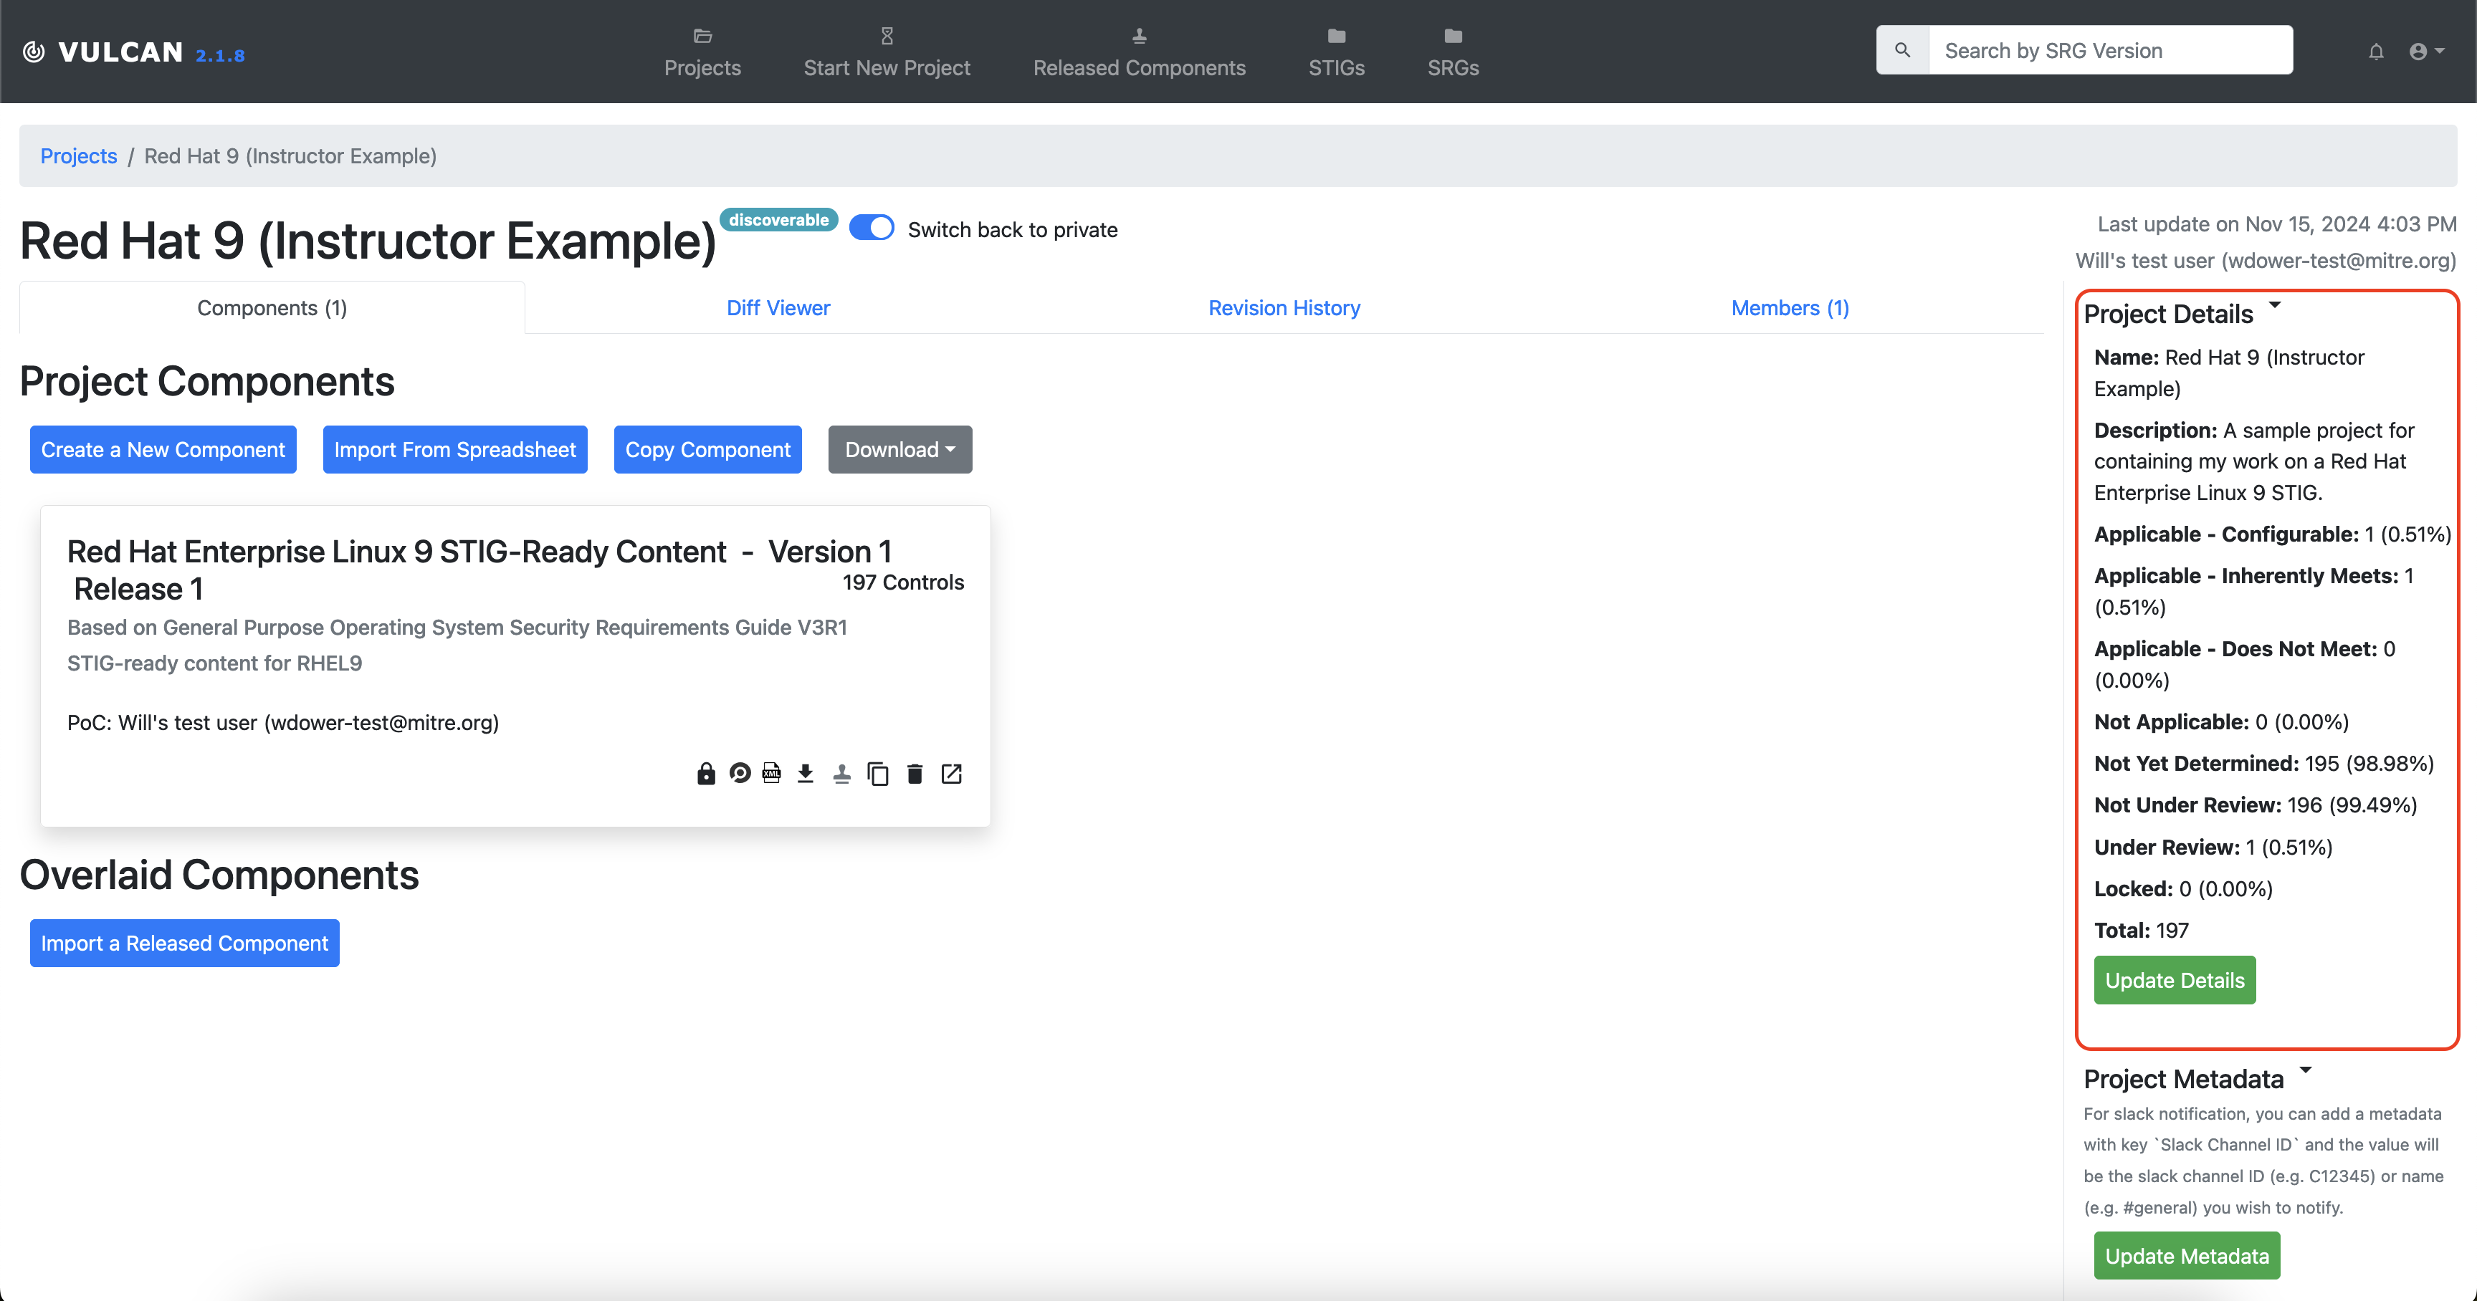Export component as XML file icon
2477x1301 pixels.
(x=771, y=774)
